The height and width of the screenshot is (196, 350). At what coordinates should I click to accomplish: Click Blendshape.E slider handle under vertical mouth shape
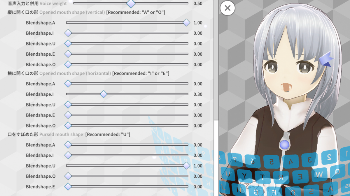point(68,54)
